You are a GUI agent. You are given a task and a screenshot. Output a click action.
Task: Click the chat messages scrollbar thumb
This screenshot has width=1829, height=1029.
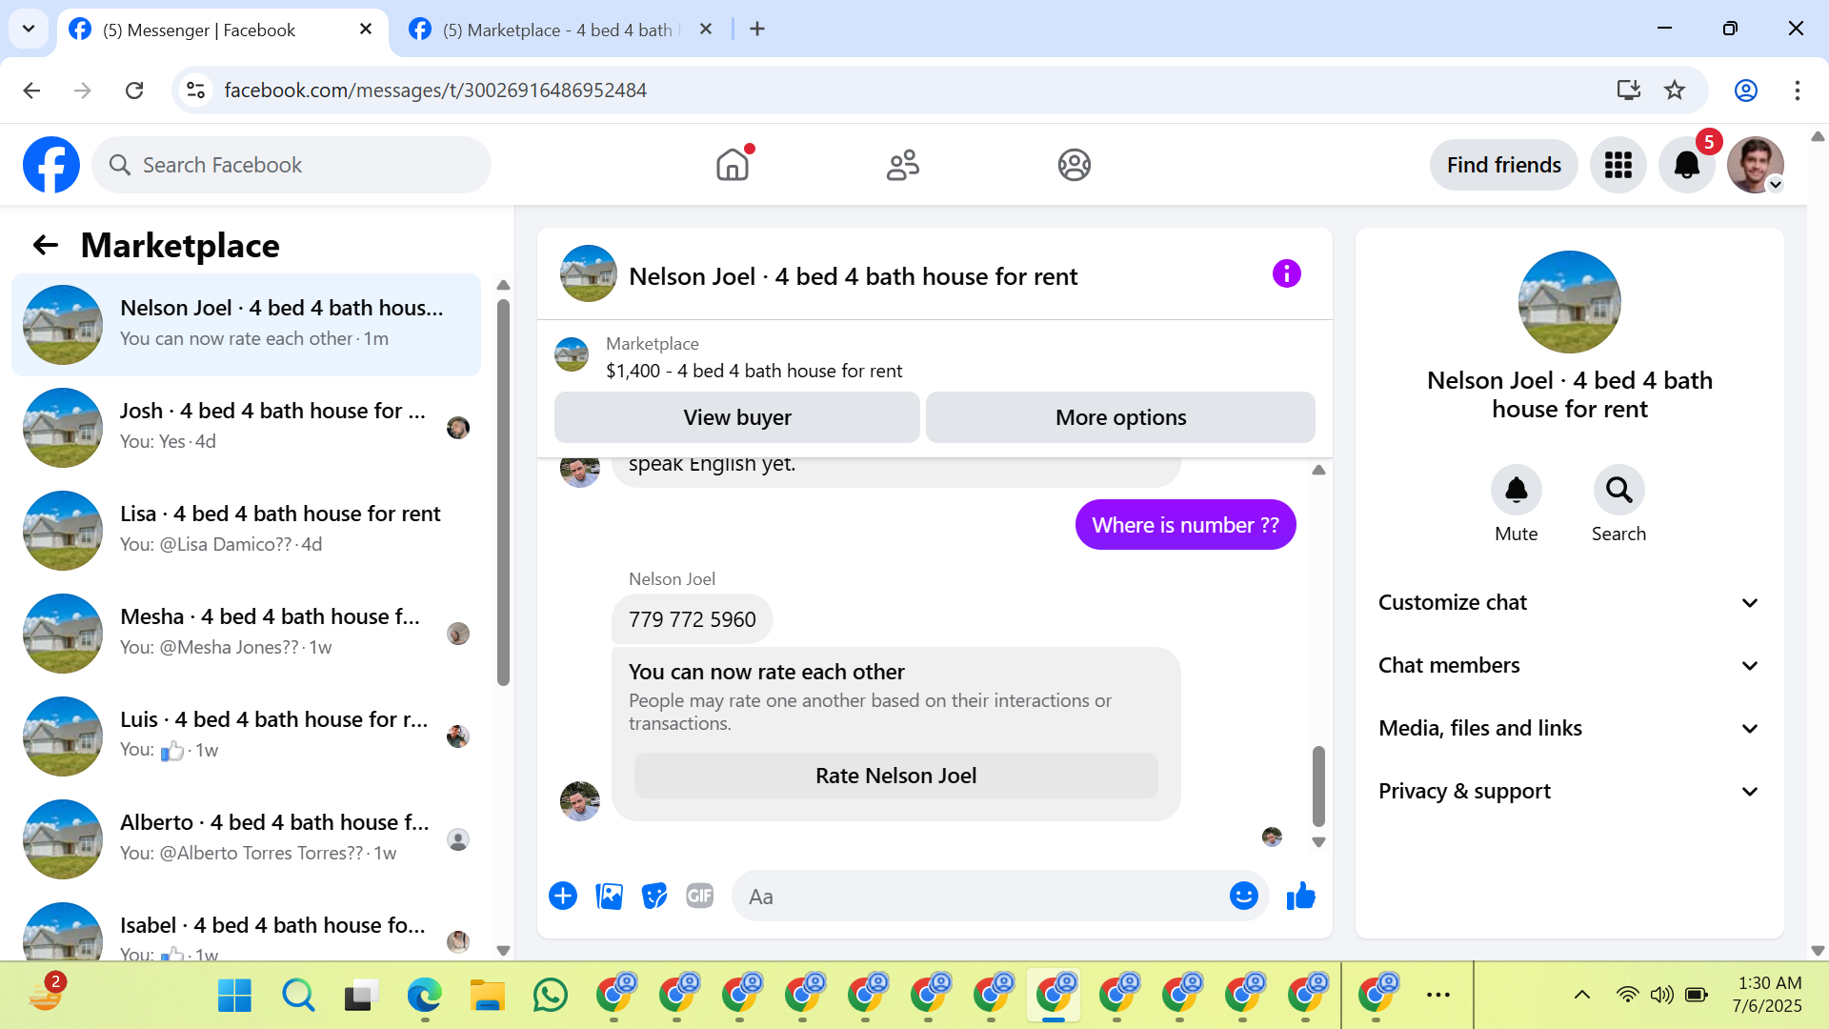1318,785
